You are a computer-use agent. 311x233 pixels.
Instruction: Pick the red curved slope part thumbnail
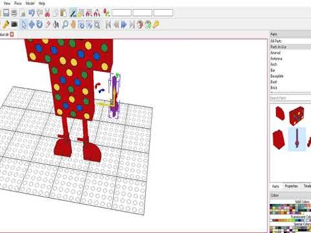(x=280, y=113)
